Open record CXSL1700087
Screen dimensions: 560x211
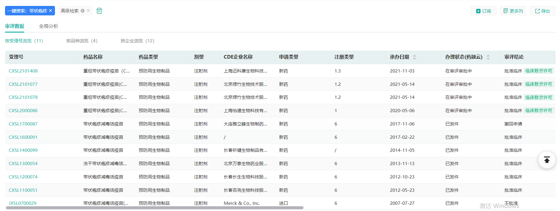coord(23,124)
